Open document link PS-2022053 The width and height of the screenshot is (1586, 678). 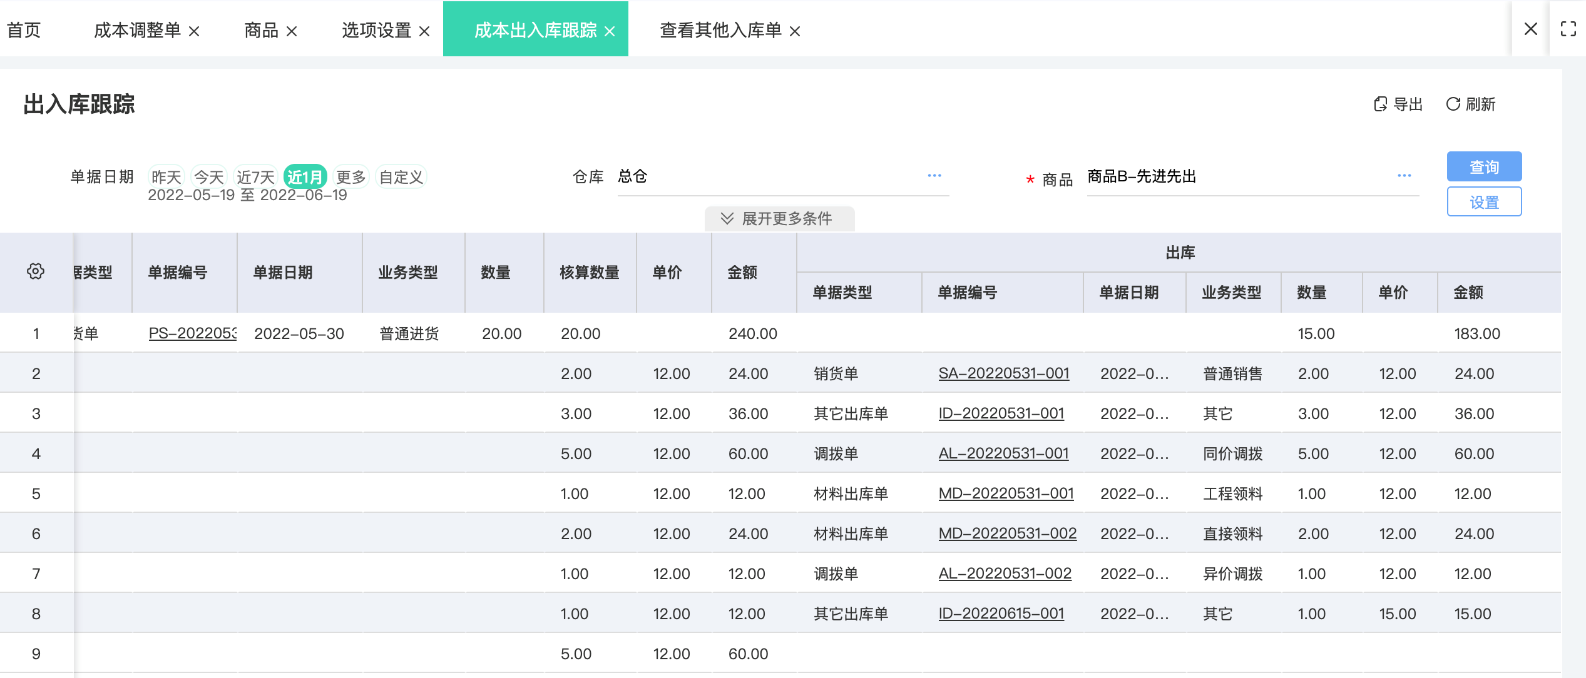click(x=192, y=333)
